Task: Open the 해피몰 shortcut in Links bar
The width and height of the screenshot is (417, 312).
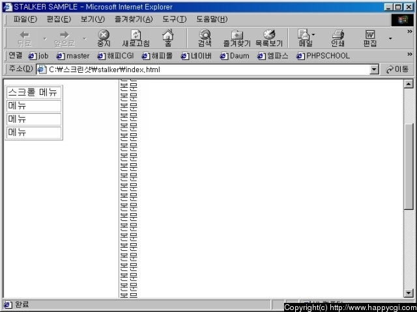Action: click(157, 56)
